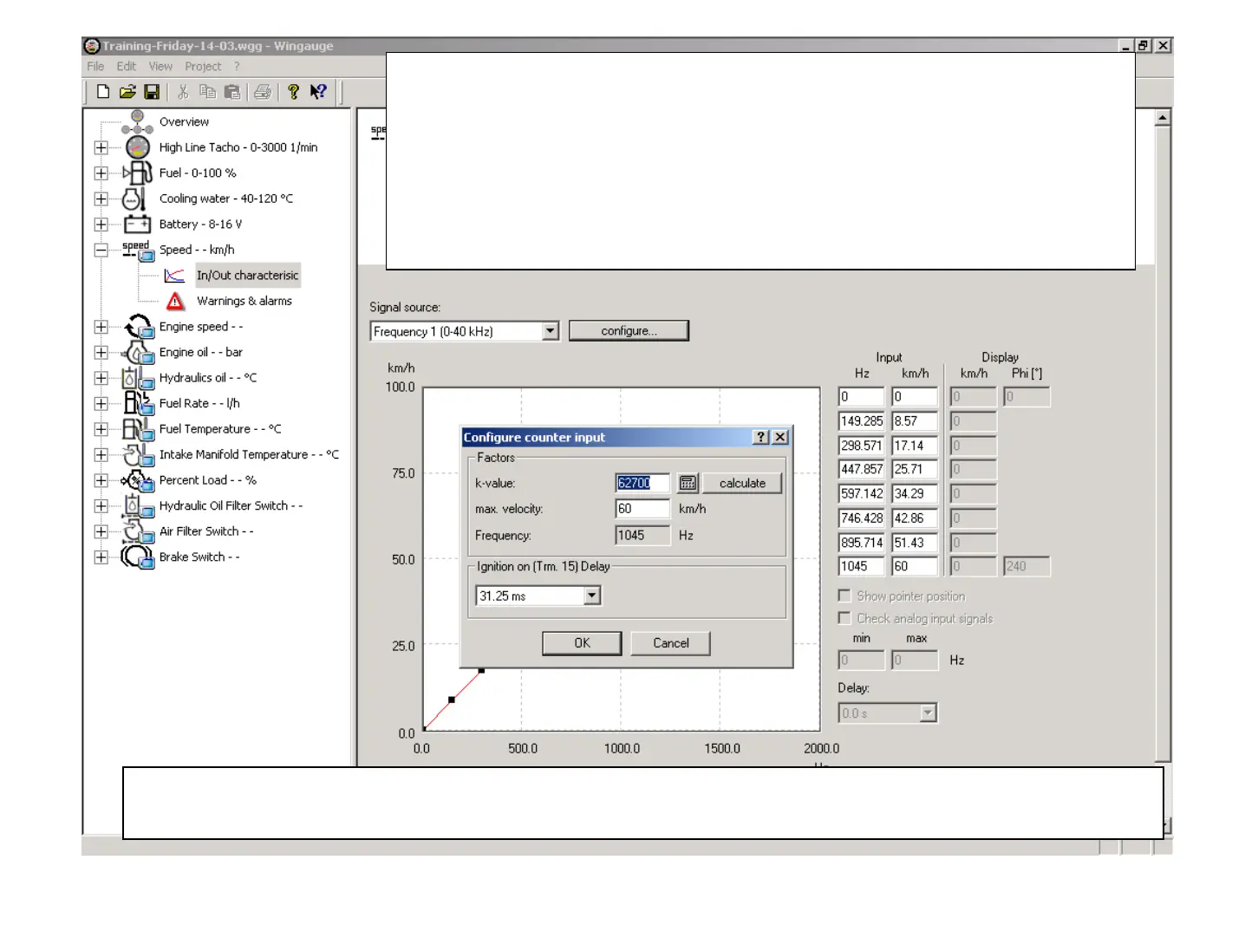1245x931 pixels.
Task: Click the 8.57 km/h input cell
Action: 915,421
